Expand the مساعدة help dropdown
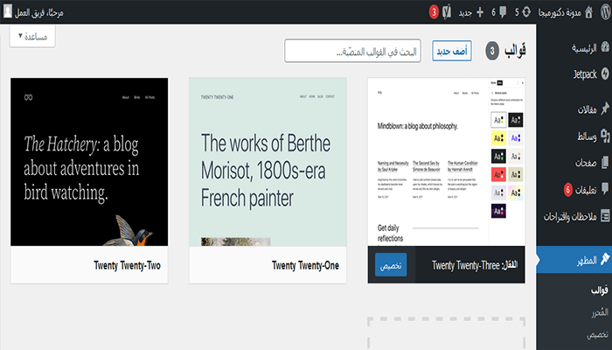This screenshot has height=350, width=612. click(33, 36)
